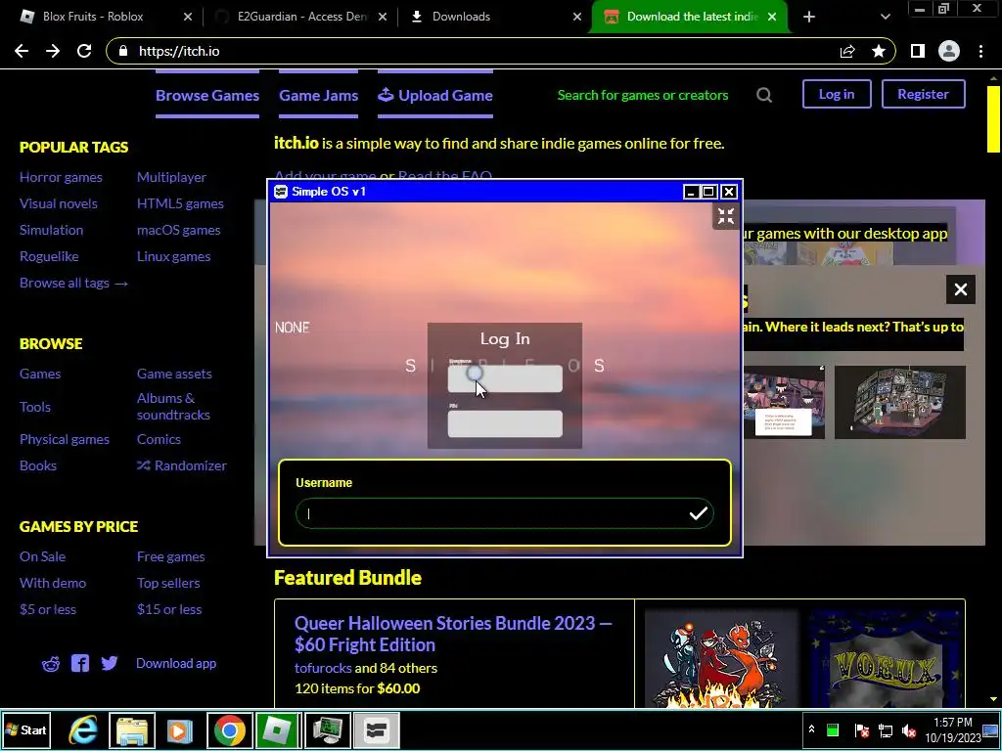Confirm username with the checkmark icon

click(x=698, y=513)
